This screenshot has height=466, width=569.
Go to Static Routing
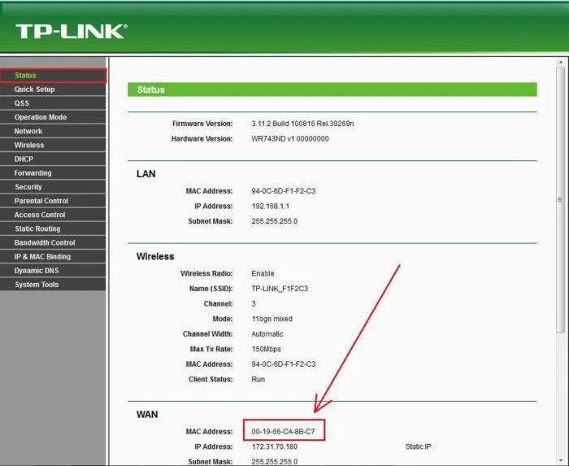53,229
